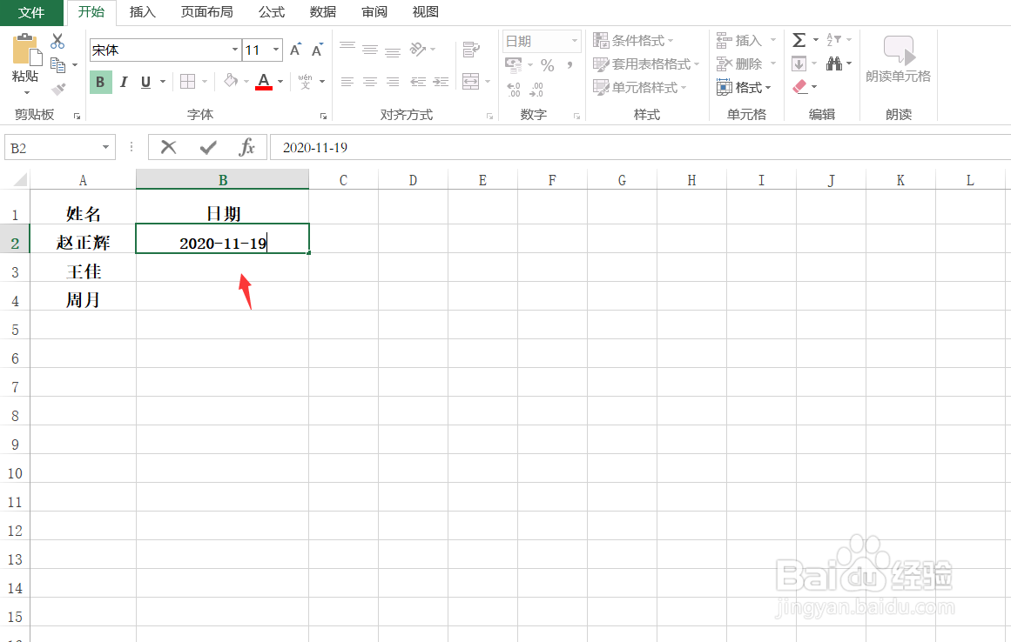1011x642 pixels.
Task: Apply fill color bucket
Action: [230, 81]
